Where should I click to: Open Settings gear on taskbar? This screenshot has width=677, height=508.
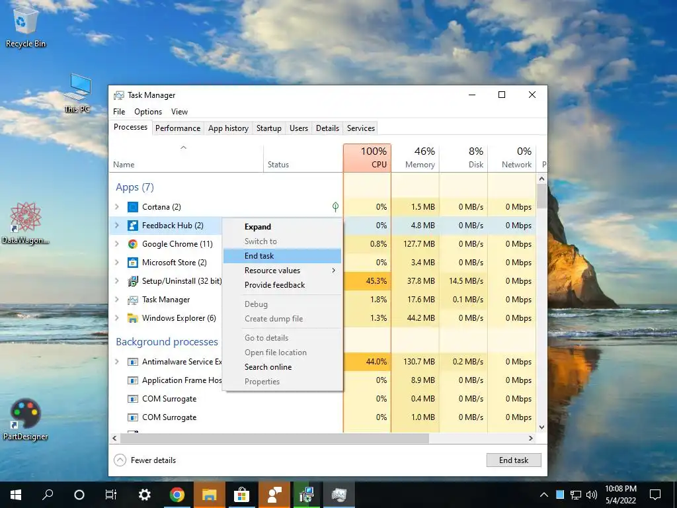coord(144,495)
